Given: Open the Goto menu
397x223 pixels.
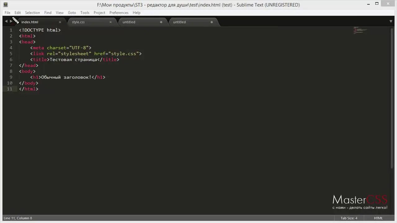Looking at the screenshot, I should pos(72,13).
